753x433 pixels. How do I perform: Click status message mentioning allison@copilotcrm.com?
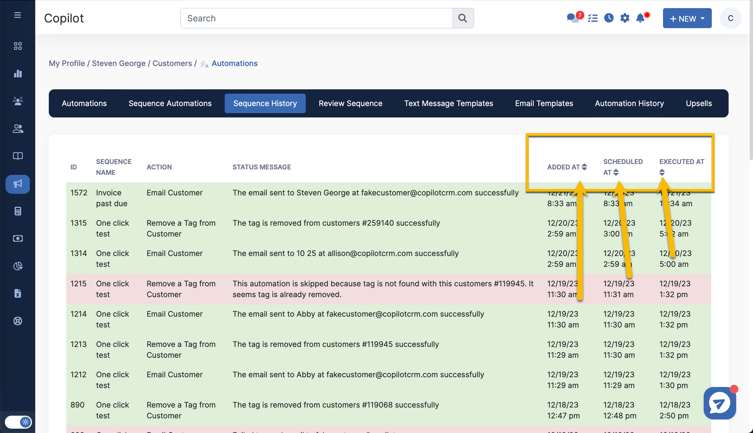click(x=346, y=253)
